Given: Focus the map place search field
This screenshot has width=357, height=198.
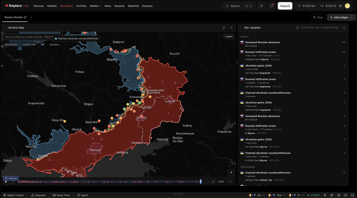Looking at the screenshot, I should (33, 37).
